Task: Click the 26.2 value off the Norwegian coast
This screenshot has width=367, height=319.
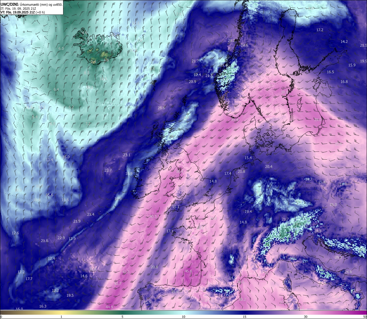Action: click(x=231, y=41)
